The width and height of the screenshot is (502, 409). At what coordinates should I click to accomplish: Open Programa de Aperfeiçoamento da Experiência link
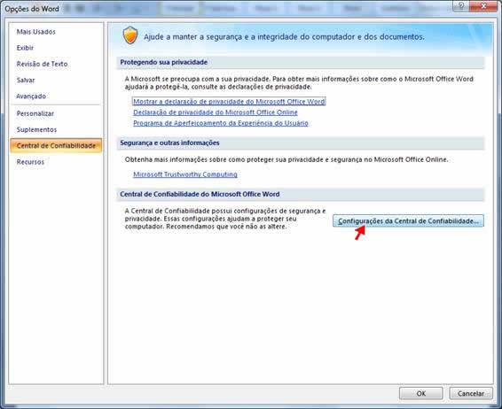point(221,123)
